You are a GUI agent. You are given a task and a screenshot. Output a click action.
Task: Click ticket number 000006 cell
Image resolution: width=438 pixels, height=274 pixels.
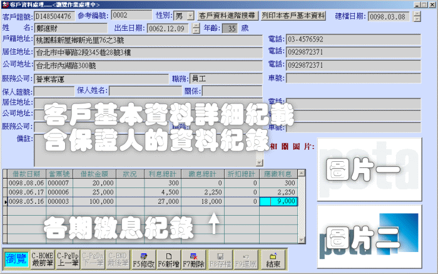point(59,192)
